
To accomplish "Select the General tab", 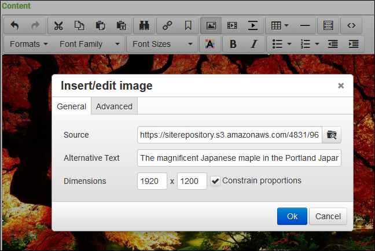I will pyautogui.click(x=72, y=106).
